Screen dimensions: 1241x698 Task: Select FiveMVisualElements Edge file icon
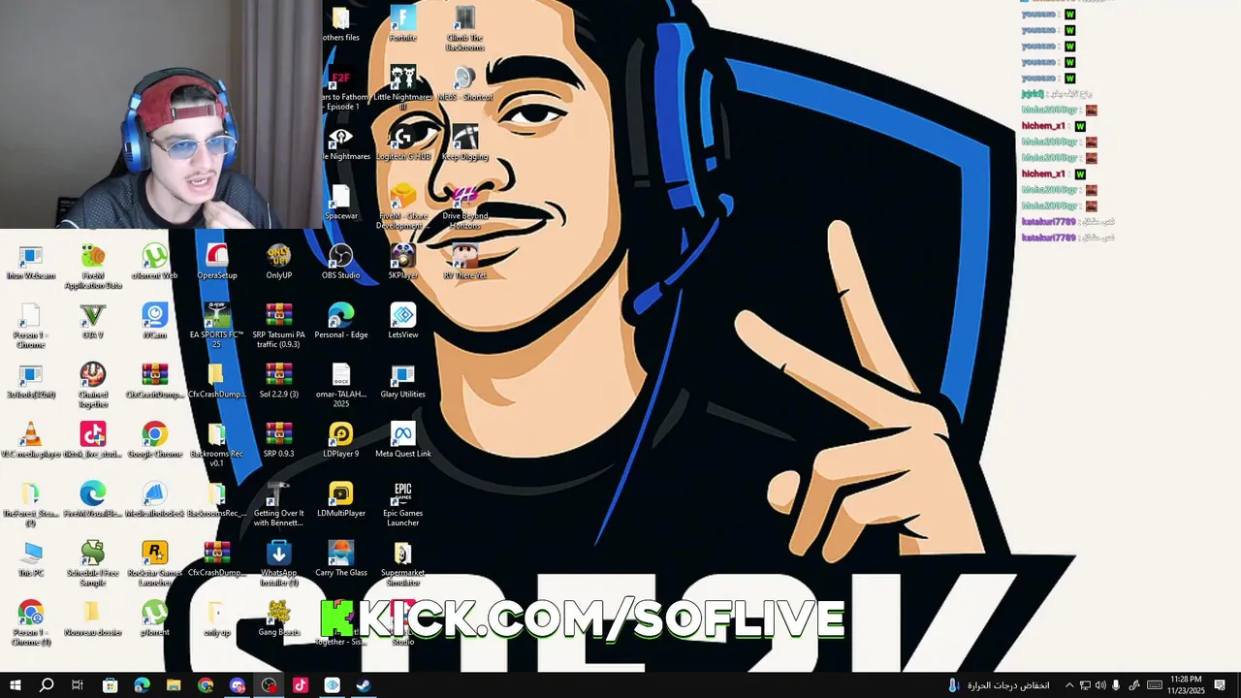93,500
